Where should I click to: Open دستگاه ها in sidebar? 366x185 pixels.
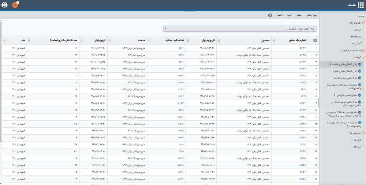click(356, 36)
